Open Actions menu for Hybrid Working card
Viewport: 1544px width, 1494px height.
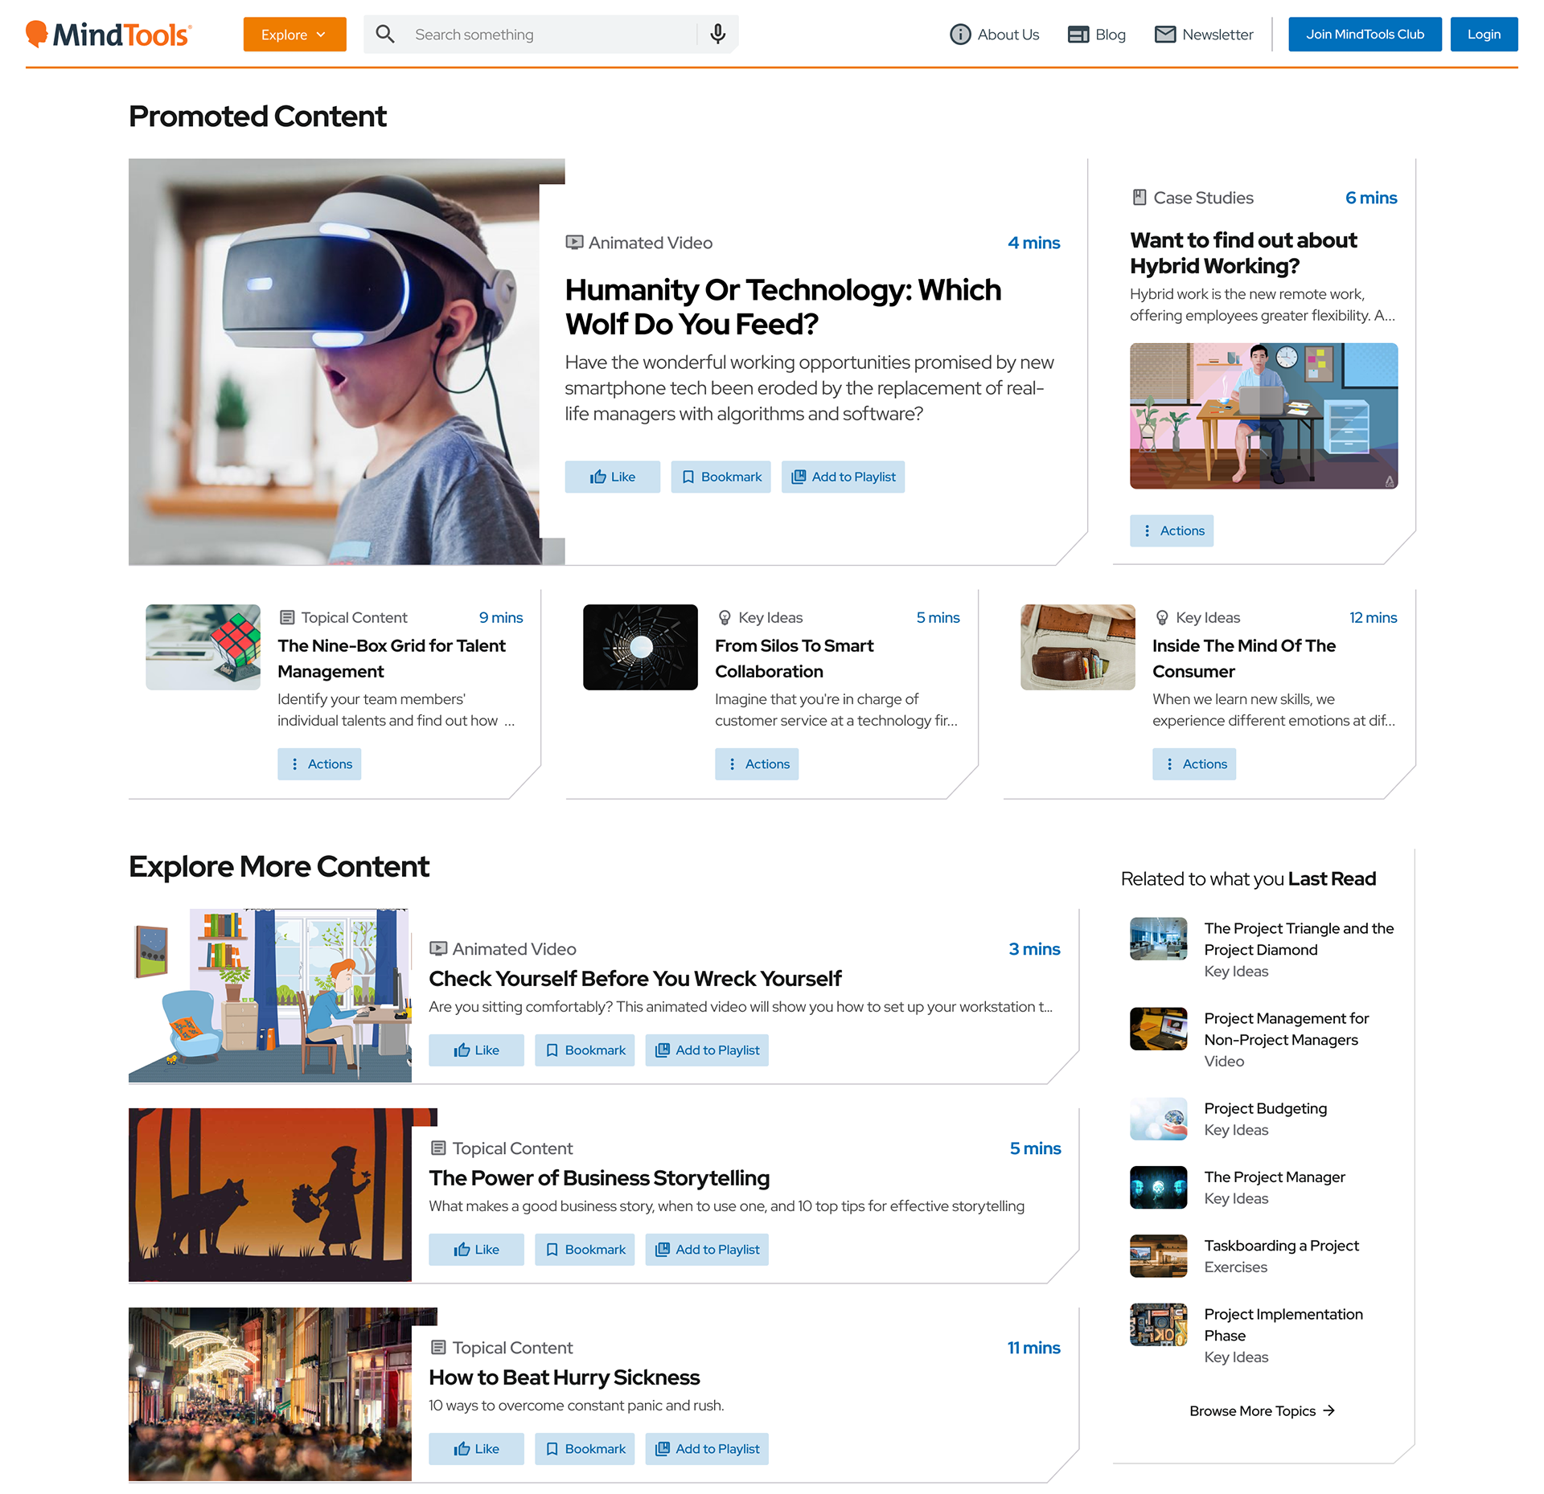point(1171,530)
